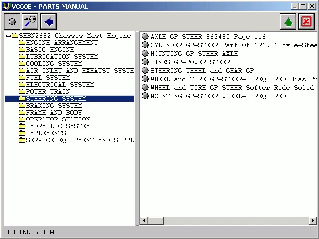319x239 pixels.
Task: Minimize the VC60E Parts Manual window
Action: pyautogui.click(x=295, y=6)
